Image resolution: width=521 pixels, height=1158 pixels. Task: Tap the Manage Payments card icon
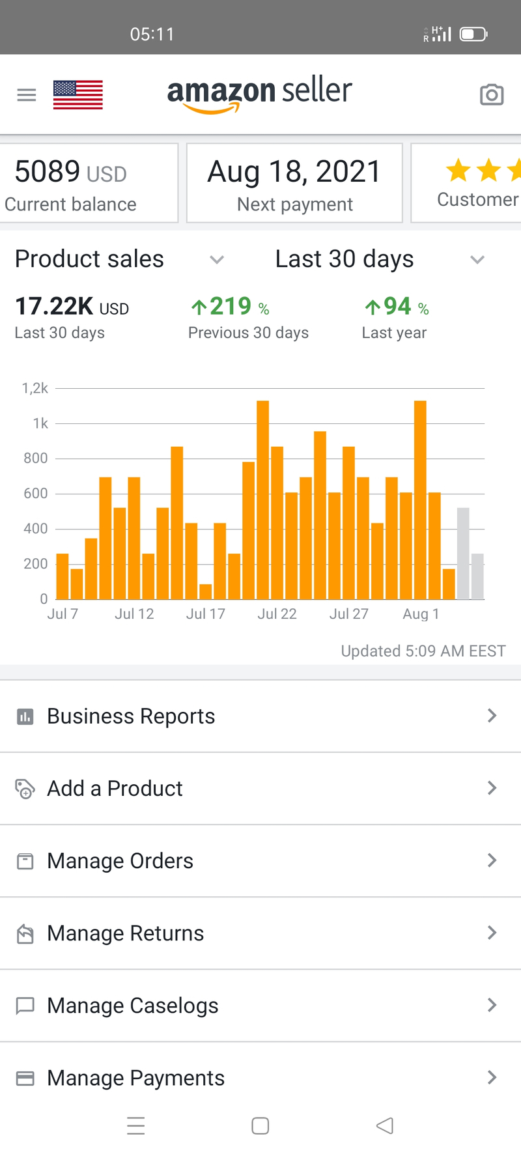coord(25,1078)
